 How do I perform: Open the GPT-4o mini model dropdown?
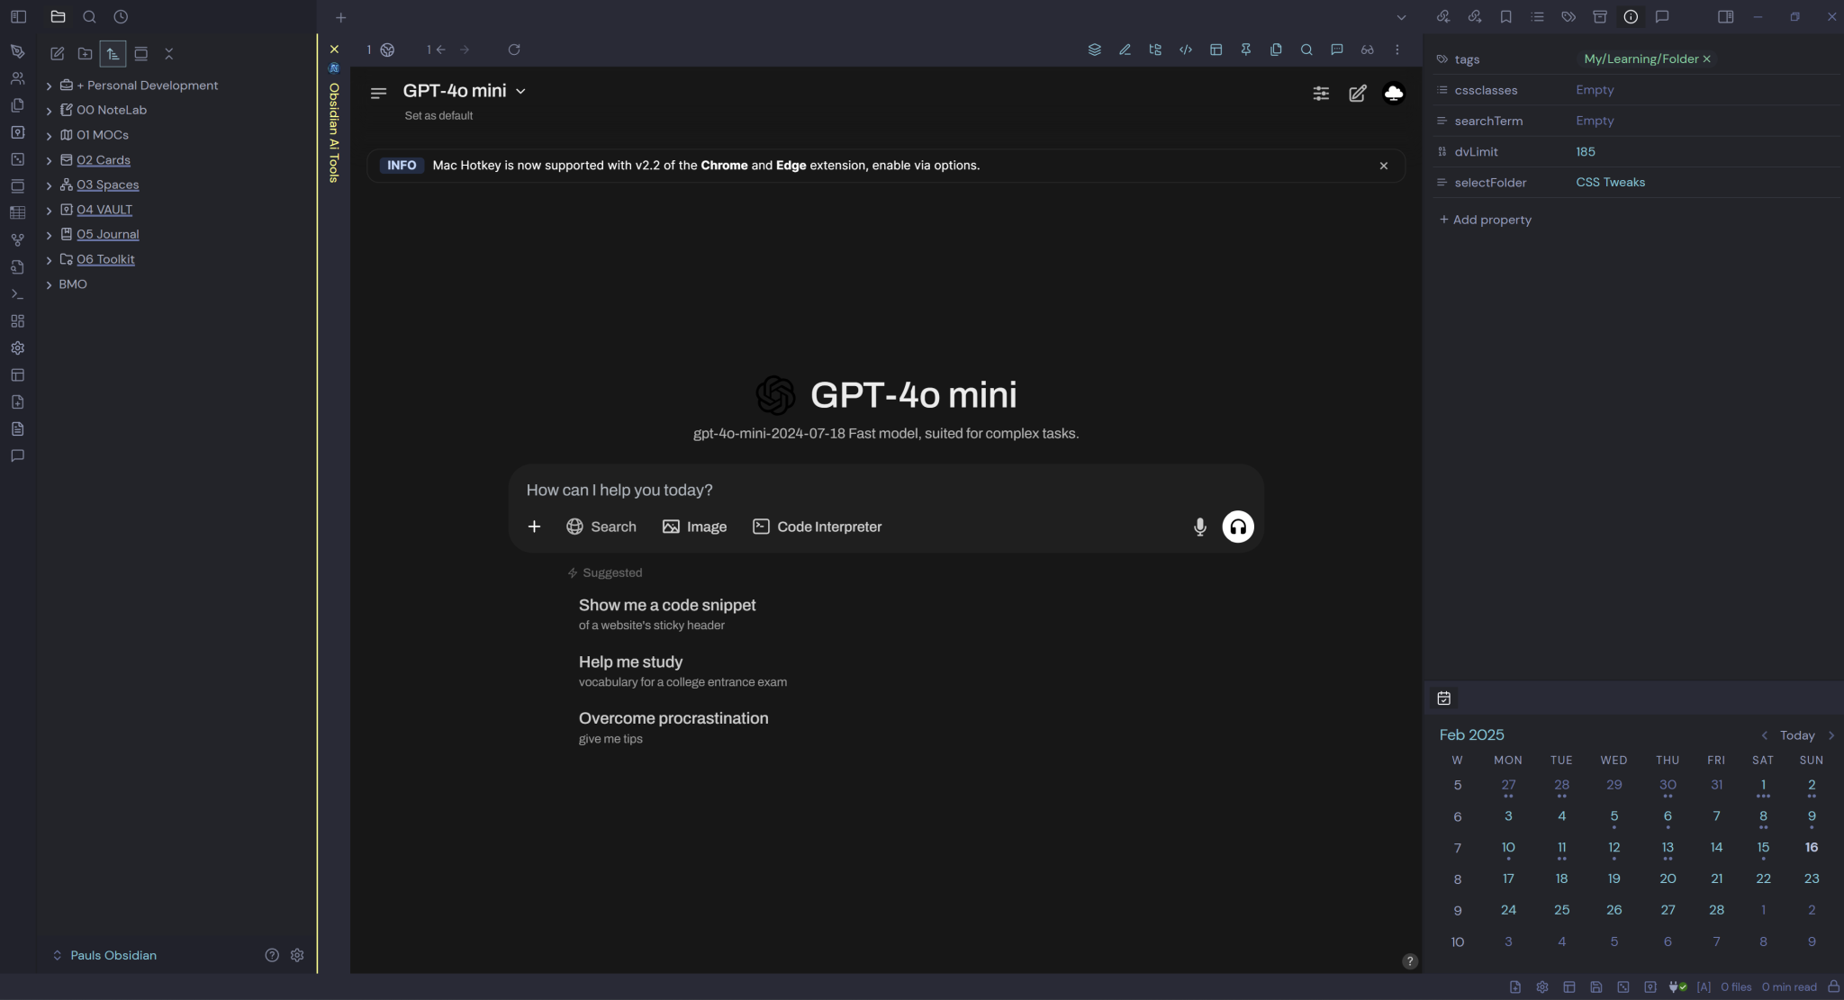(520, 90)
